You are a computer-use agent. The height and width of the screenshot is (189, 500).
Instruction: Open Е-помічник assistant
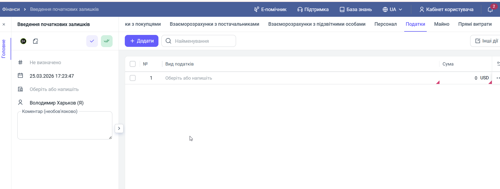click(270, 9)
